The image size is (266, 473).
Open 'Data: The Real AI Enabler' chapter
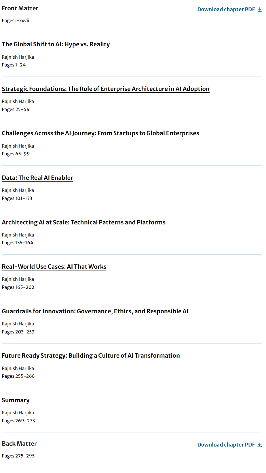pos(37,178)
